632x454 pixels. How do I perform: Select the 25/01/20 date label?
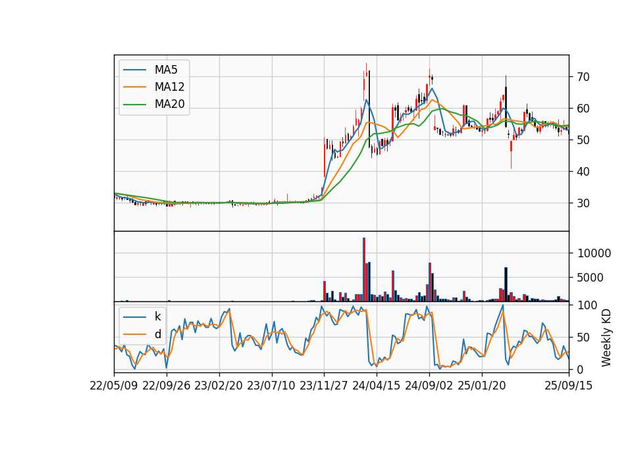[x=482, y=386]
